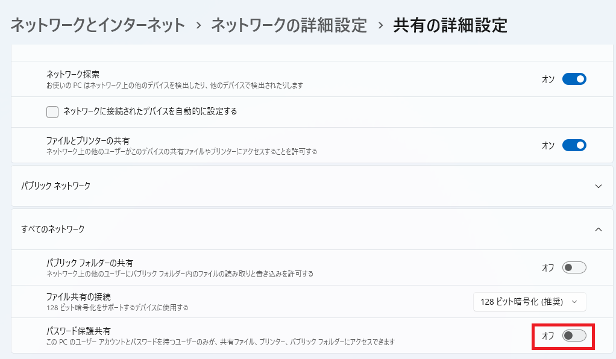Click description about パブリック フォルダー内のファイルの読み取り
This screenshot has width=616, height=359.
pos(180,273)
